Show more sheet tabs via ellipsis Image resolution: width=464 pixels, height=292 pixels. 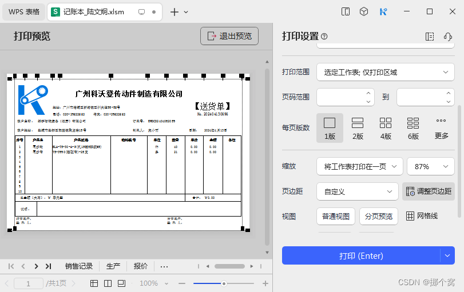[164, 267]
